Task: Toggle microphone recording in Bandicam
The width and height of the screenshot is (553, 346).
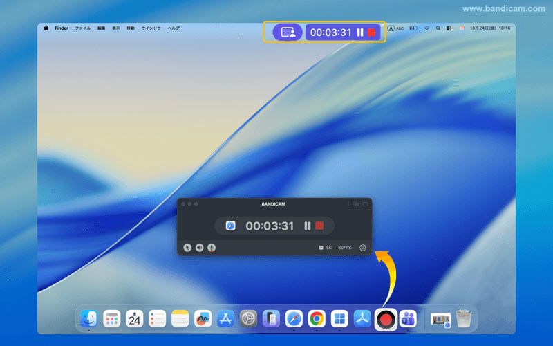Action: pyautogui.click(x=211, y=248)
